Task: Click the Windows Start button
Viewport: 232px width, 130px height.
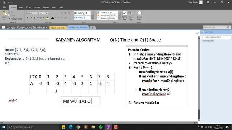Action: [x=3, y=127]
